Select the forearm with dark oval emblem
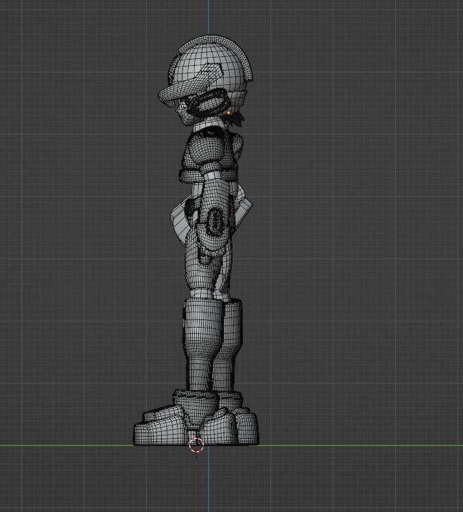The height and width of the screenshot is (512, 463). [214, 215]
